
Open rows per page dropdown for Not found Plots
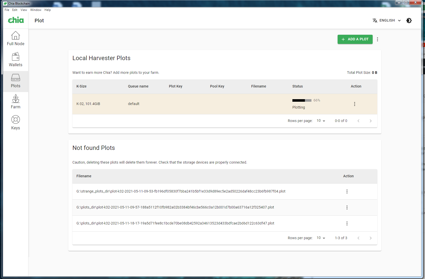pyautogui.click(x=320, y=238)
